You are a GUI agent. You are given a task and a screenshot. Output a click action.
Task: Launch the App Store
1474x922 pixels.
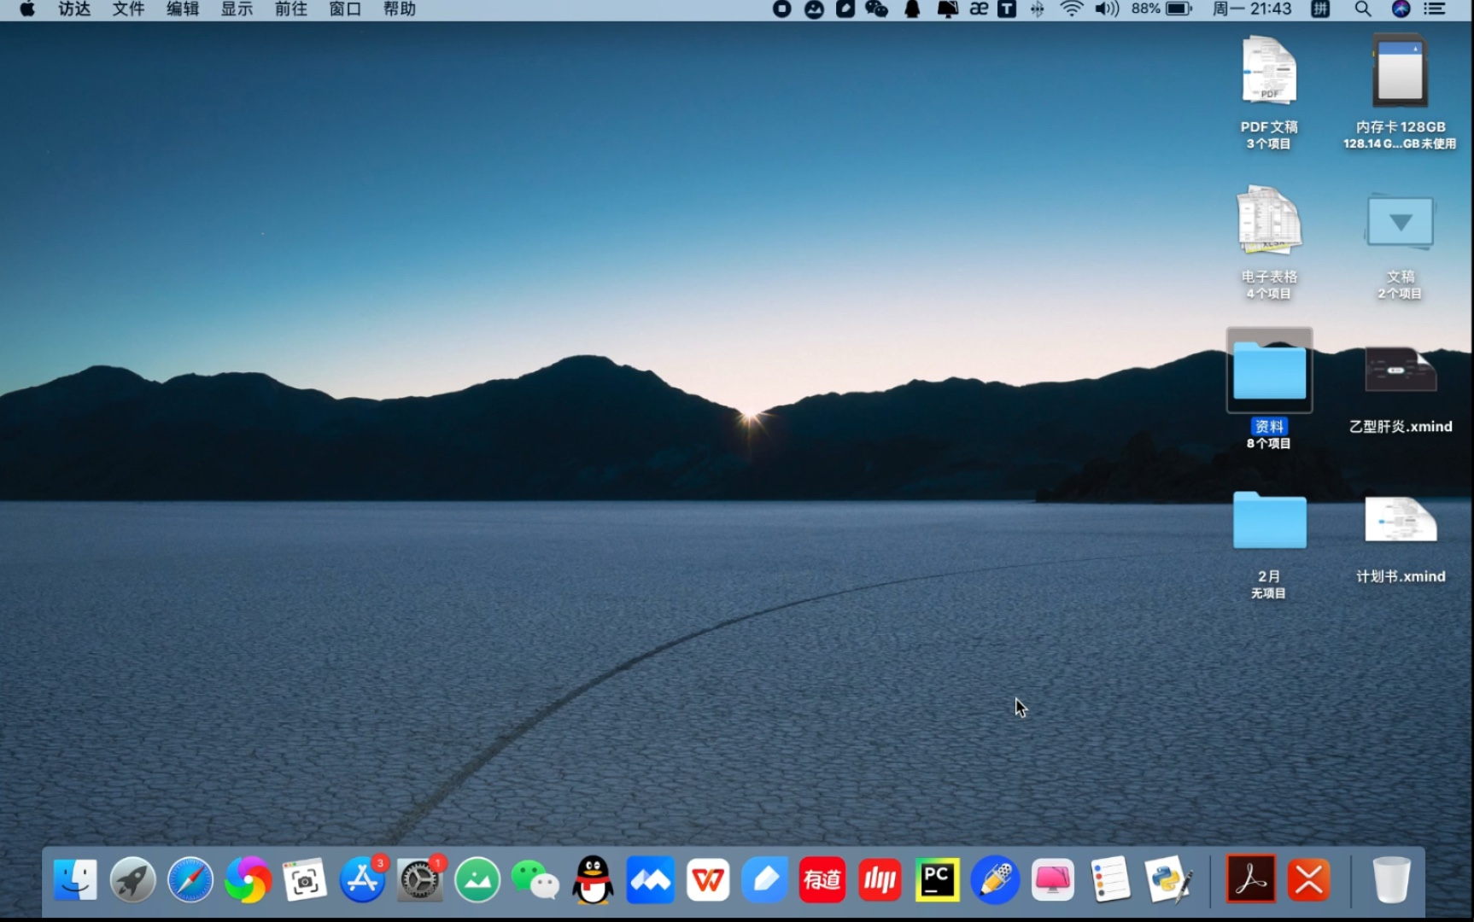coord(362,879)
